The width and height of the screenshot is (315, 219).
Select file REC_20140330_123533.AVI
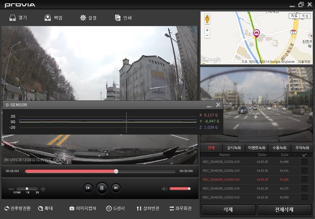coord(221,197)
